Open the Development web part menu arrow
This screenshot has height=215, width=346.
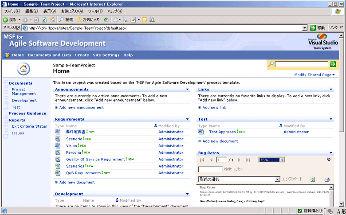[187, 194]
